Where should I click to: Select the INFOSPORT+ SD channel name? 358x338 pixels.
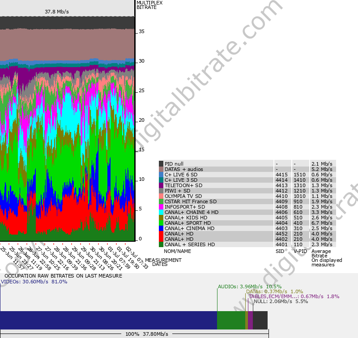pos(185,207)
